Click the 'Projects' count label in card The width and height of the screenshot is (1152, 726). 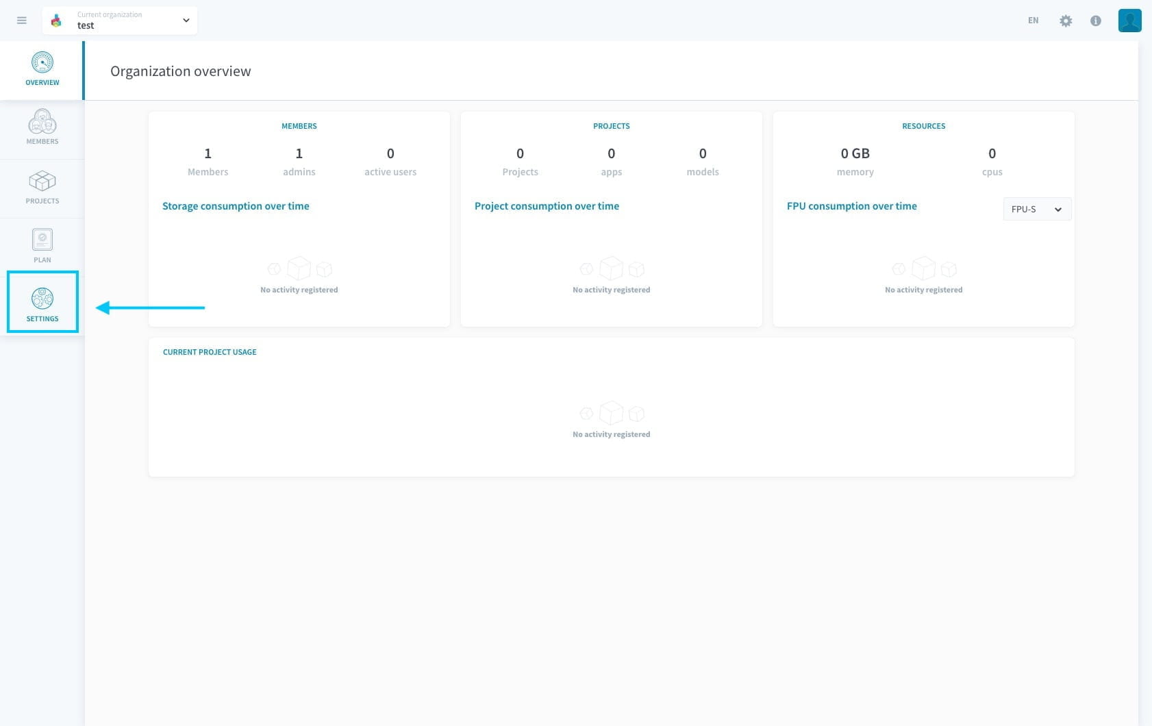(x=521, y=172)
